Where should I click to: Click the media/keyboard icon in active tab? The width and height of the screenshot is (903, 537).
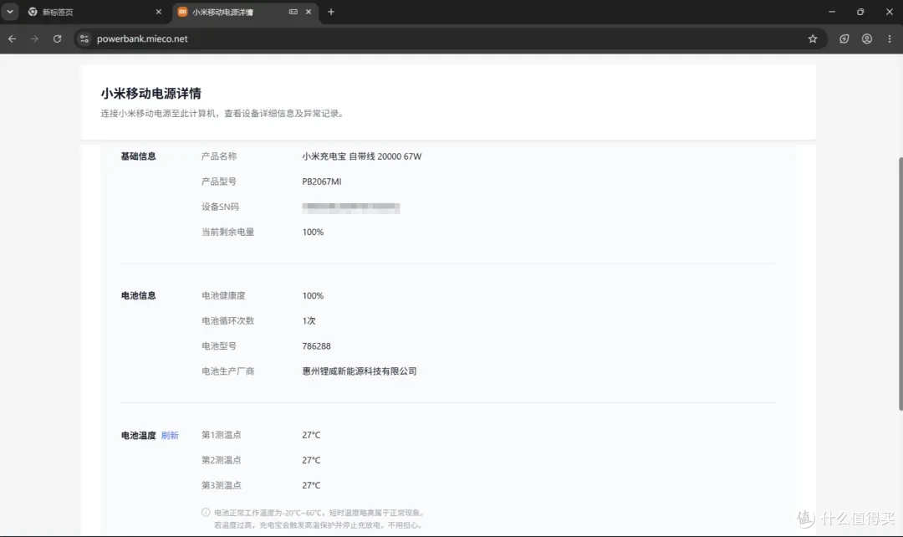(x=293, y=12)
